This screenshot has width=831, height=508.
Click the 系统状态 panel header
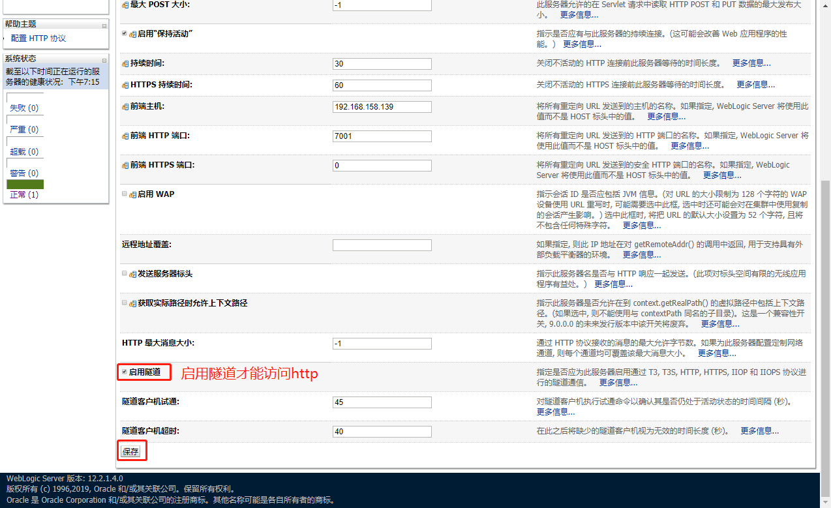[x=55, y=59]
